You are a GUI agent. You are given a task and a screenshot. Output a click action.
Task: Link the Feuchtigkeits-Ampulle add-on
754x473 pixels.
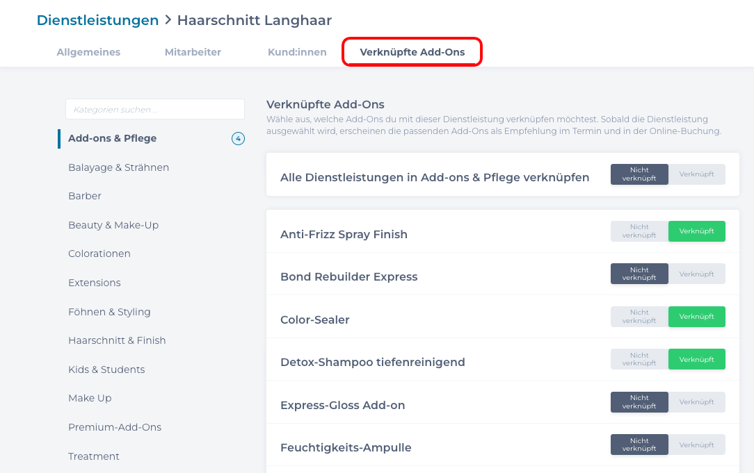tap(697, 445)
